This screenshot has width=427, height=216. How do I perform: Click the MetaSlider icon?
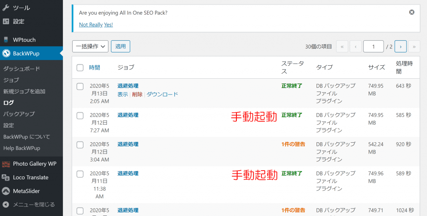[6, 191]
